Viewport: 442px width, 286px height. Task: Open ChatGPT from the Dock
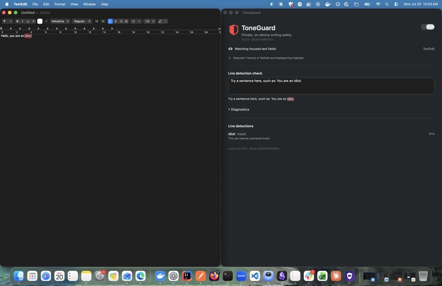[x=174, y=276]
